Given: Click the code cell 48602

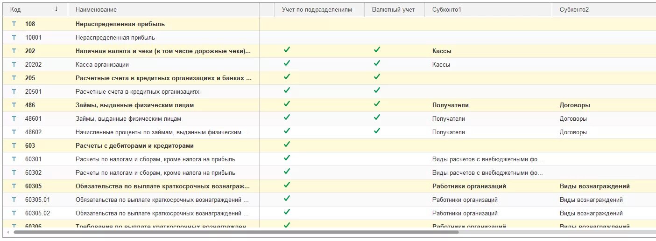Looking at the screenshot, I should click(33, 132).
